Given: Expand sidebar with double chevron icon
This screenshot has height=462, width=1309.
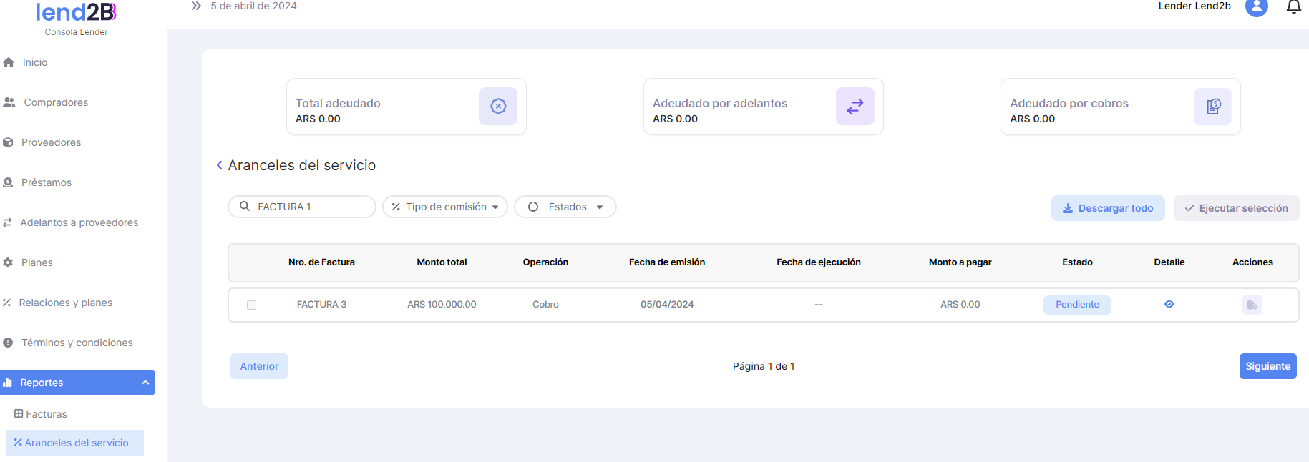Looking at the screenshot, I should pos(196,6).
